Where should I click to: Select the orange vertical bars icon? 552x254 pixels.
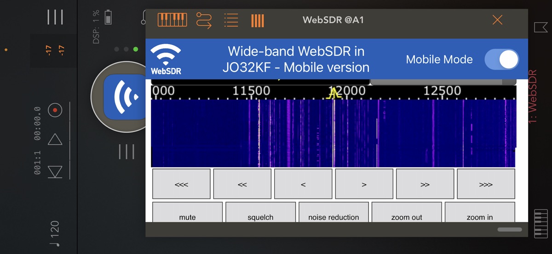point(258,20)
